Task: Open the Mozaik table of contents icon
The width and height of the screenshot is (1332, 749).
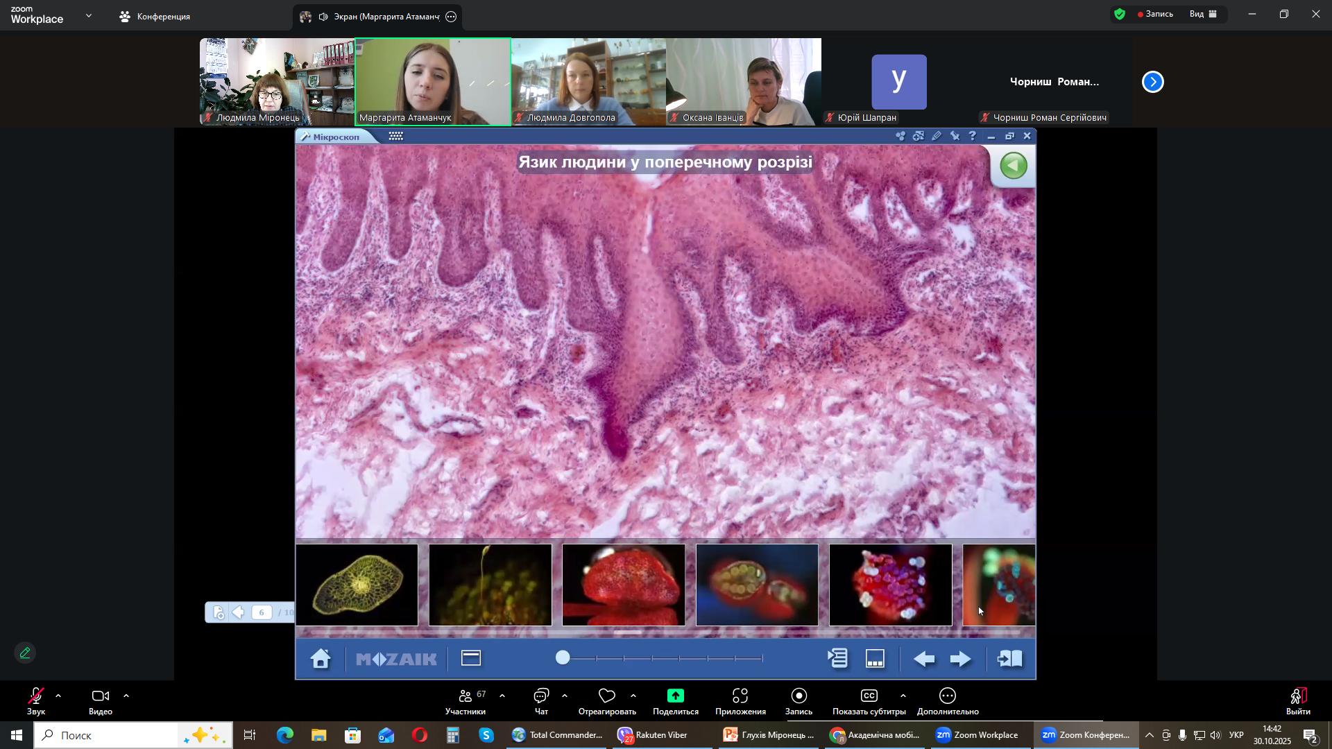Action: point(838,659)
